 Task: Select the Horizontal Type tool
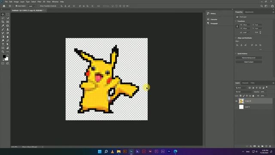[3, 44]
